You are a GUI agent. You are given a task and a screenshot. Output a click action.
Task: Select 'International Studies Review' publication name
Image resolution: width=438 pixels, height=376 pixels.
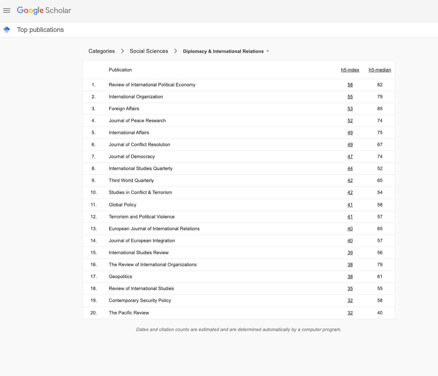tap(139, 253)
